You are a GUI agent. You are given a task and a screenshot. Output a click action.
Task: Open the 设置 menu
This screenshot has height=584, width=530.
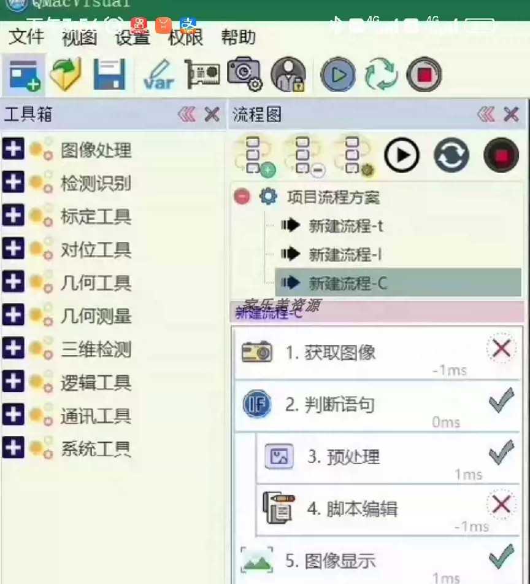(x=132, y=37)
